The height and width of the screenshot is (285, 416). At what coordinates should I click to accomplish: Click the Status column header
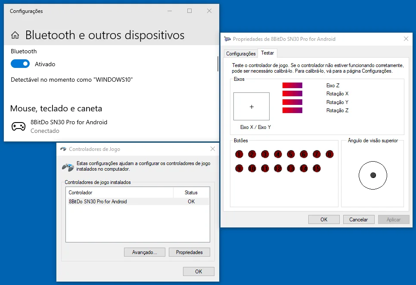pyautogui.click(x=191, y=193)
